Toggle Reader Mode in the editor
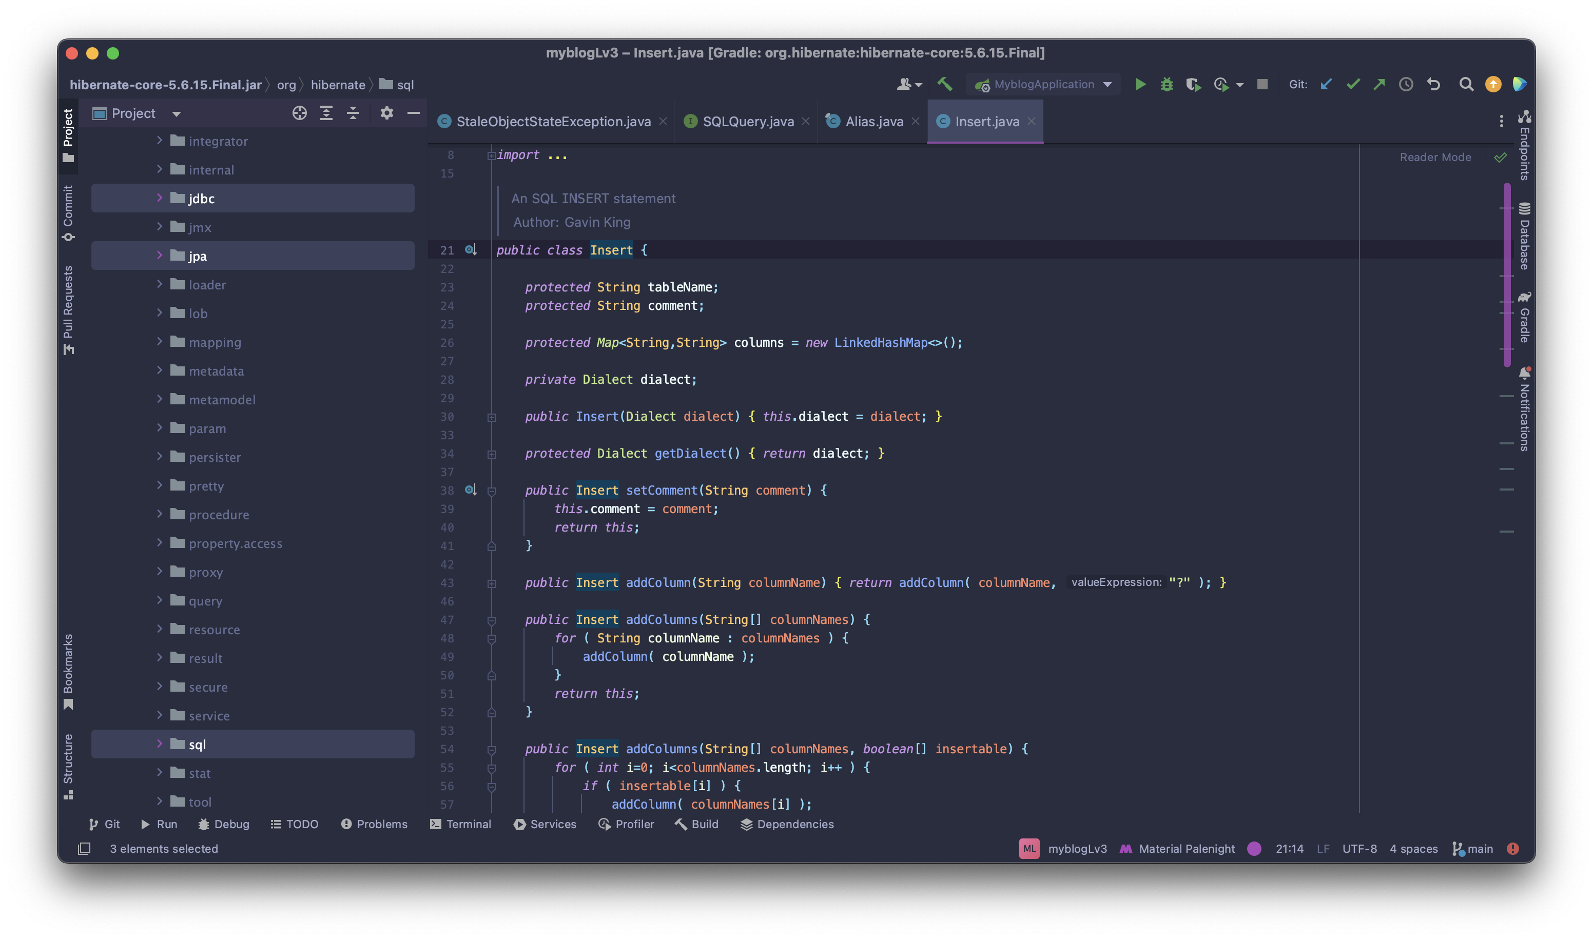The image size is (1593, 939). tap(1435, 157)
